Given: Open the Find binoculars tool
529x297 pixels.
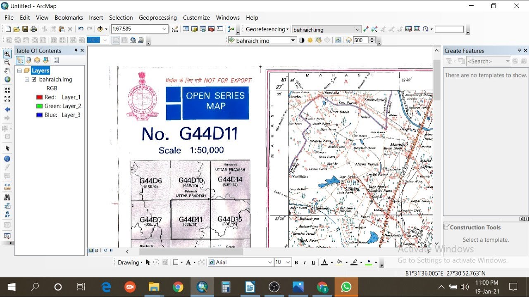Looking at the screenshot, I should pos(7,198).
